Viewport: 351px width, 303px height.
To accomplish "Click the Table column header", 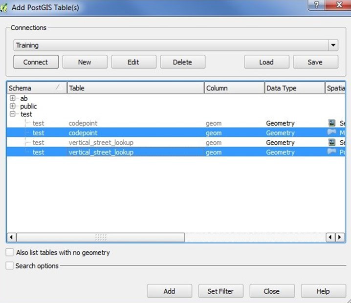I will click(135, 88).
